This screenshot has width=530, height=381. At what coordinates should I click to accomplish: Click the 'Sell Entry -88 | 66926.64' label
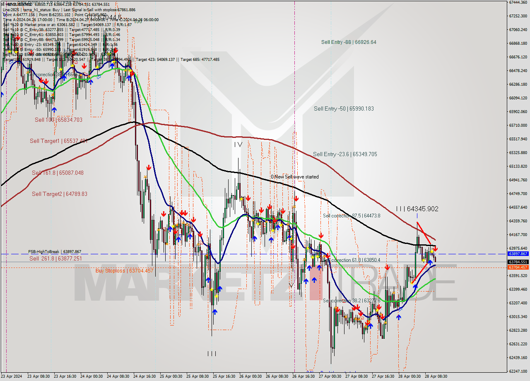(x=349, y=42)
